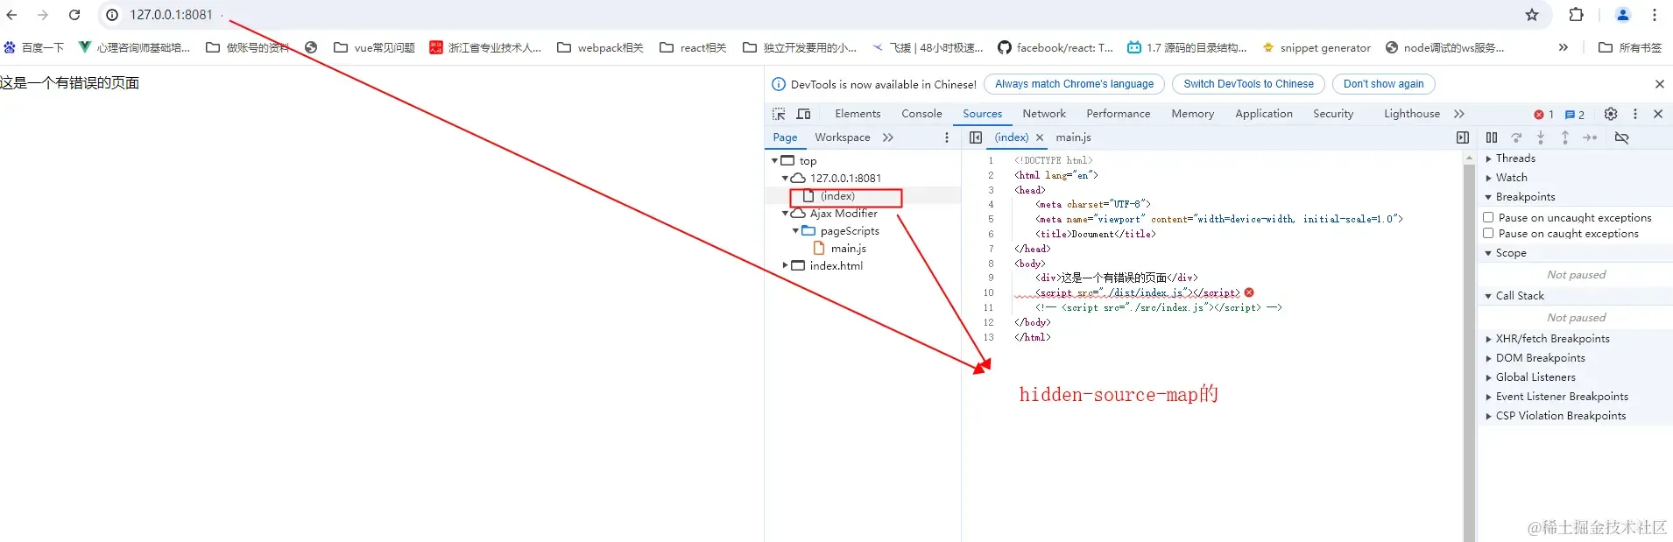Enable Pause on uncaught exceptions

coord(1488,217)
